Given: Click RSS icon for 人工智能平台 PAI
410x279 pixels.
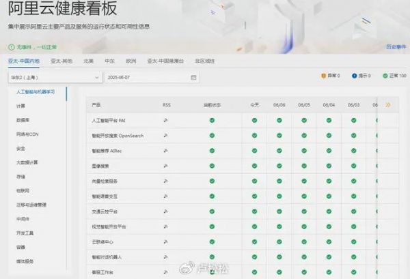Looking at the screenshot, I should point(165,120).
